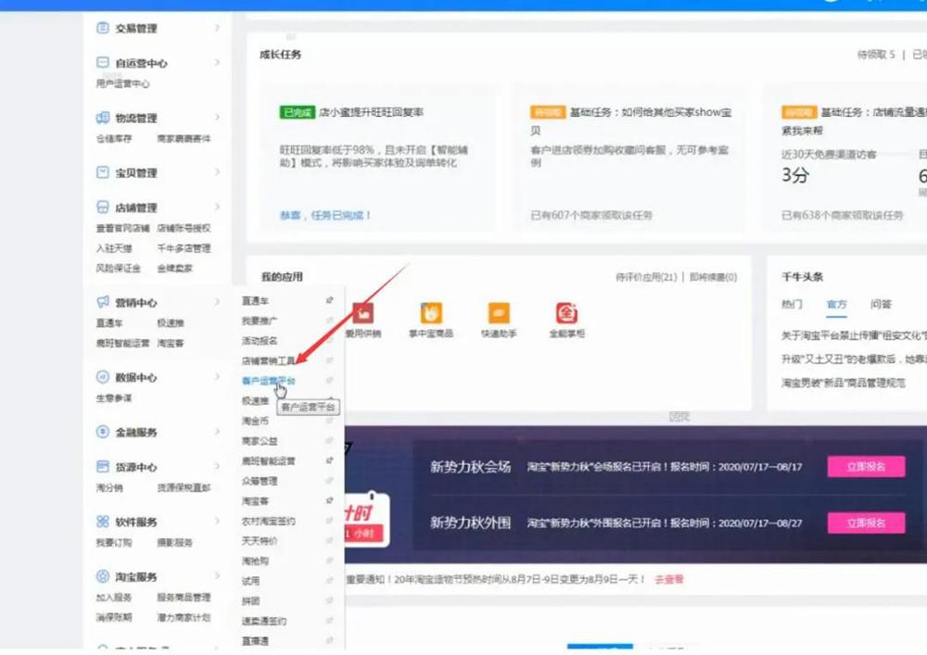This screenshot has width=927, height=655.
Task: Open 店铺营销工具 in the flyout menu
Action: [x=268, y=360]
